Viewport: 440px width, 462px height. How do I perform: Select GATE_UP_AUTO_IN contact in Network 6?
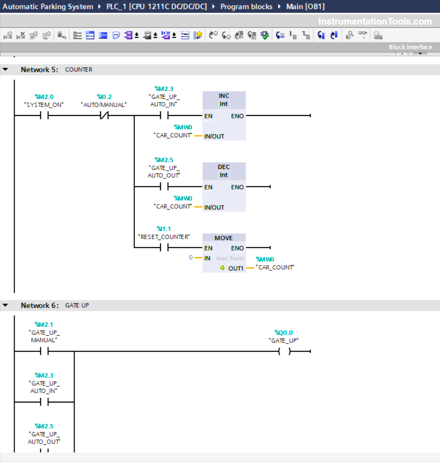click(x=44, y=402)
